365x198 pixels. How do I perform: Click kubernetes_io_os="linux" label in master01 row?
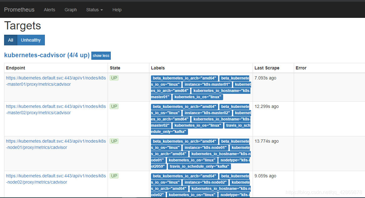198,97
